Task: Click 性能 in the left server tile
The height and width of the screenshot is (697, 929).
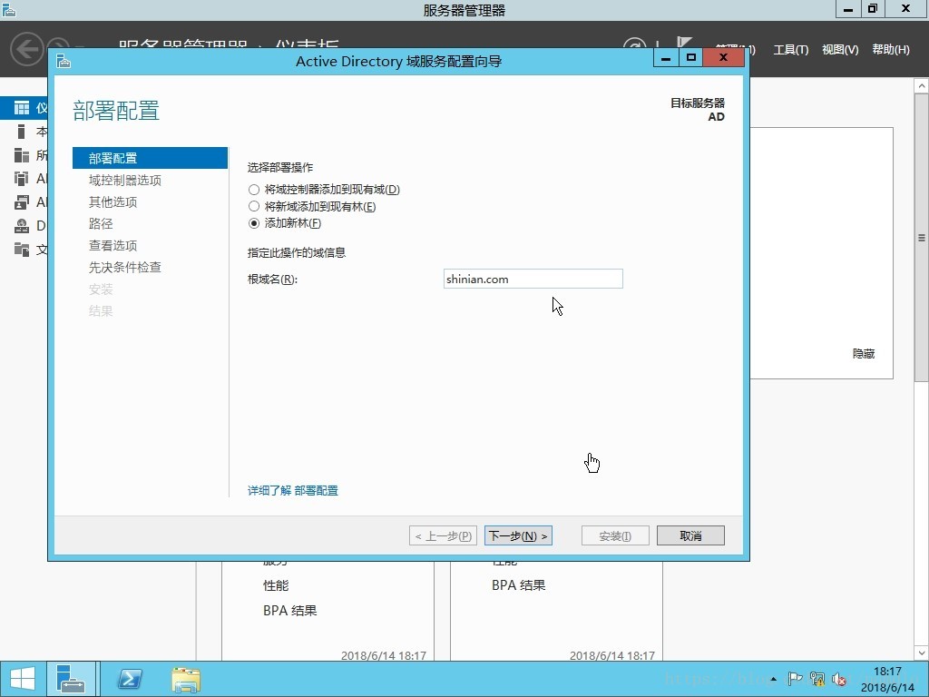Action: (276, 585)
